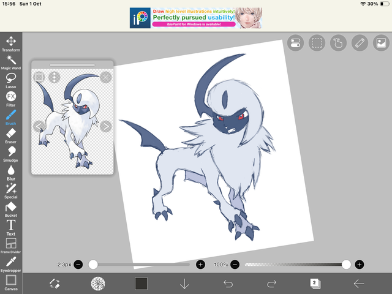Open the layers panel showing 2
Screen dimensions: 392x294
(315, 284)
